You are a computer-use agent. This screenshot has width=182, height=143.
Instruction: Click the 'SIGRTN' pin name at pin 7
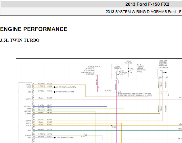28,99
